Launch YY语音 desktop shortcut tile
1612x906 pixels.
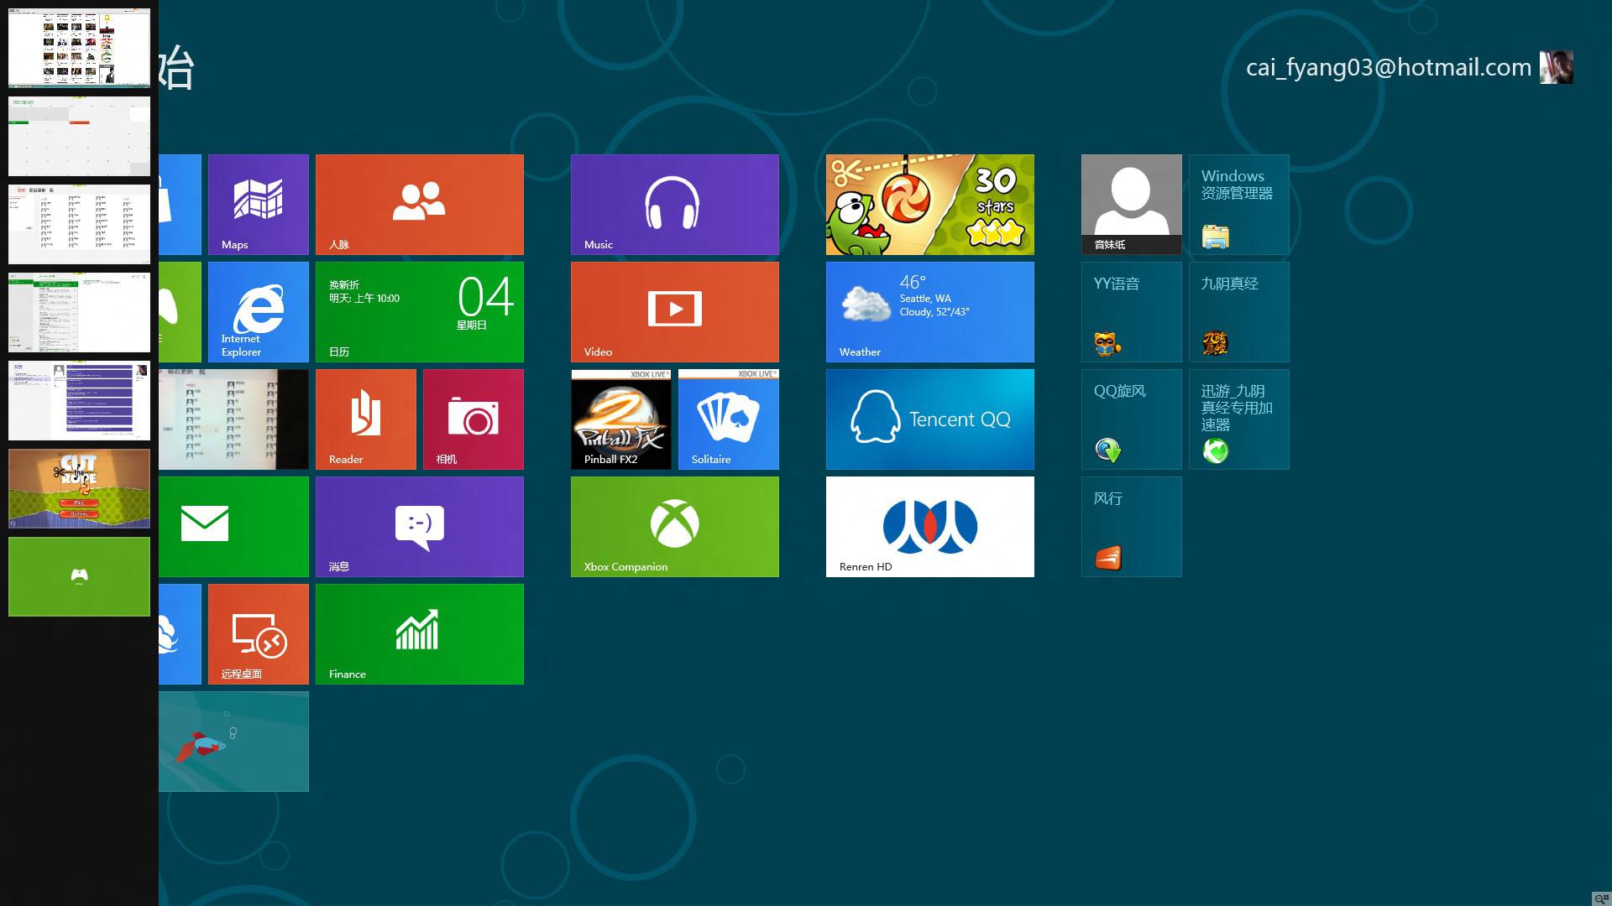tap(1131, 311)
